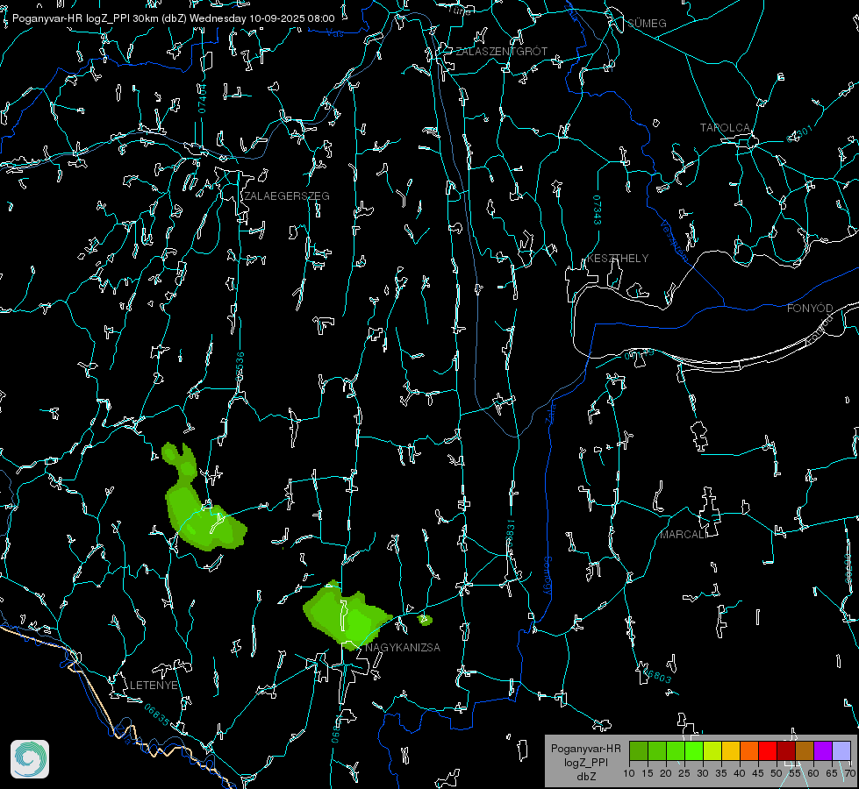Click the MARCALI city label
The height and width of the screenshot is (789, 859).
pos(682,535)
